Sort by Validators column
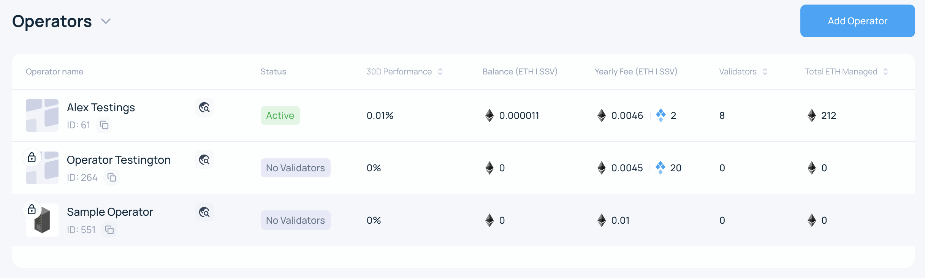 (x=765, y=72)
